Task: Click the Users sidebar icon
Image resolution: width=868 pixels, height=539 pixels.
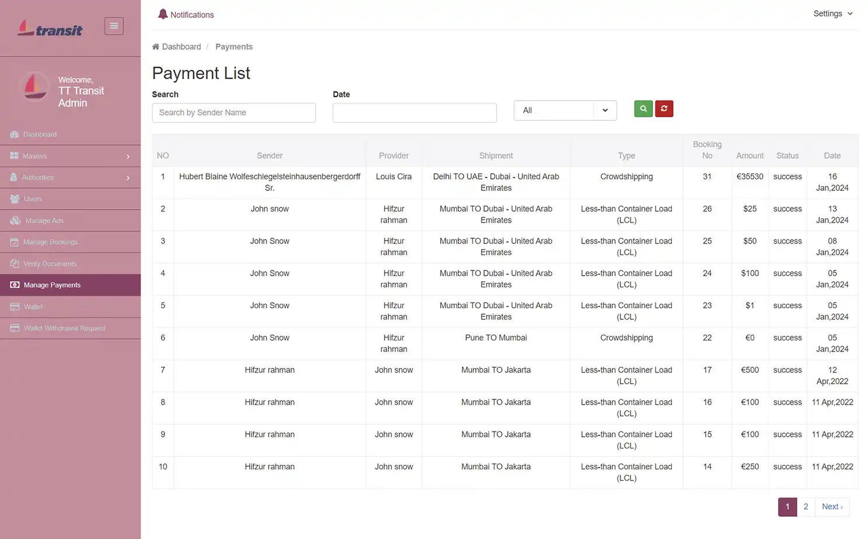Action: [x=14, y=199]
